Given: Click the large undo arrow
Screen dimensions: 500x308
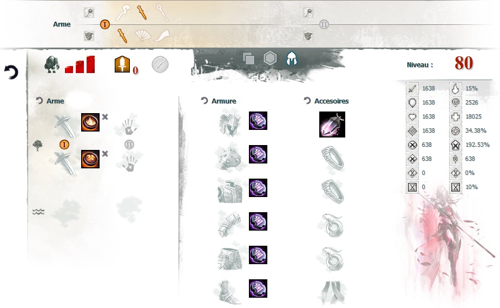Looking at the screenshot, I should click(11, 72).
